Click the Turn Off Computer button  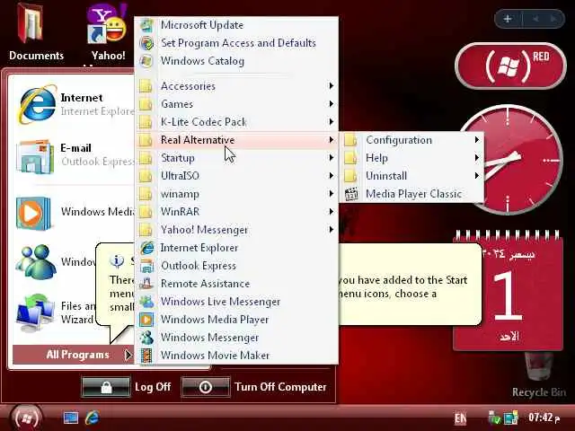click(x=253, y=387)
